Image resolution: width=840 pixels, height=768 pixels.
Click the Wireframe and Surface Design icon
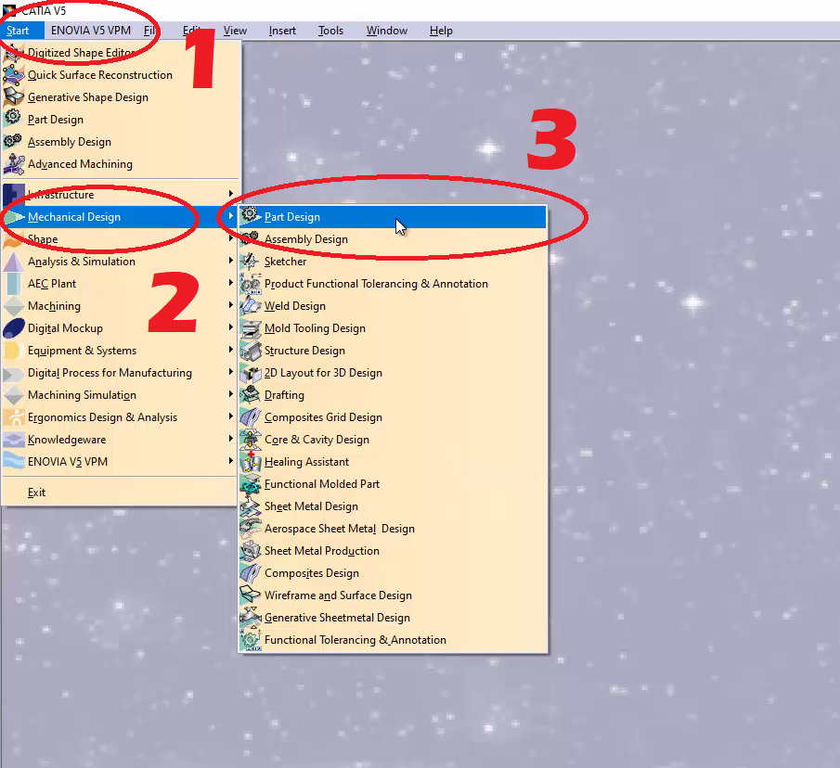pyautogui.click(x=250, y=595)
